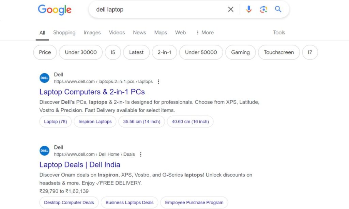Pick the Gaming filter chip
Image resolution: width=349 pixels, height=209 pixels.
tap(240, 52)
